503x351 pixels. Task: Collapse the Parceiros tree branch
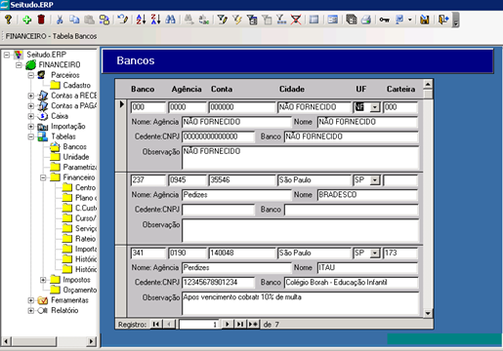pos(31,75)
